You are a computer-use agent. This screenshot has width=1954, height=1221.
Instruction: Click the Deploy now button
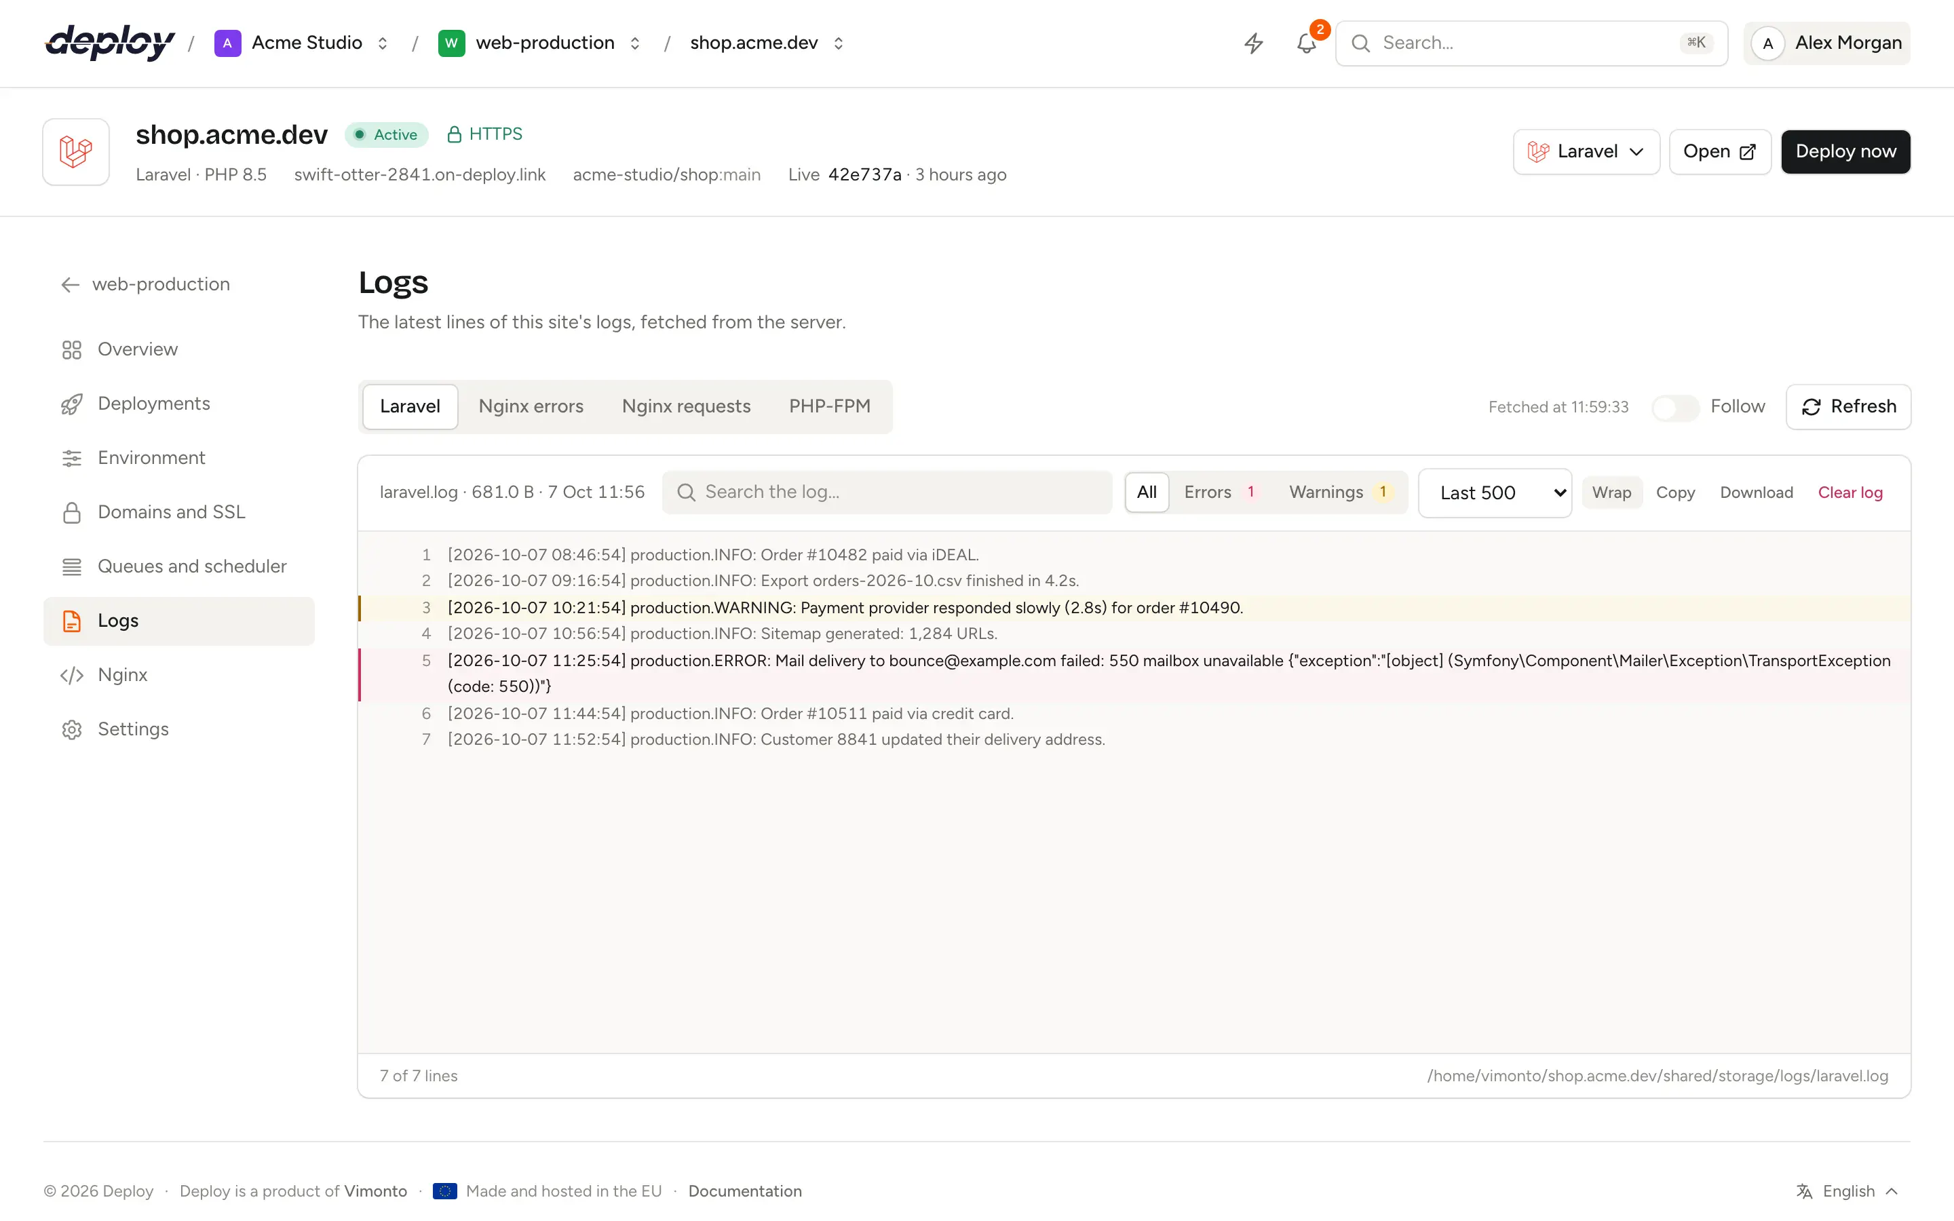(x=1845, y=152)
